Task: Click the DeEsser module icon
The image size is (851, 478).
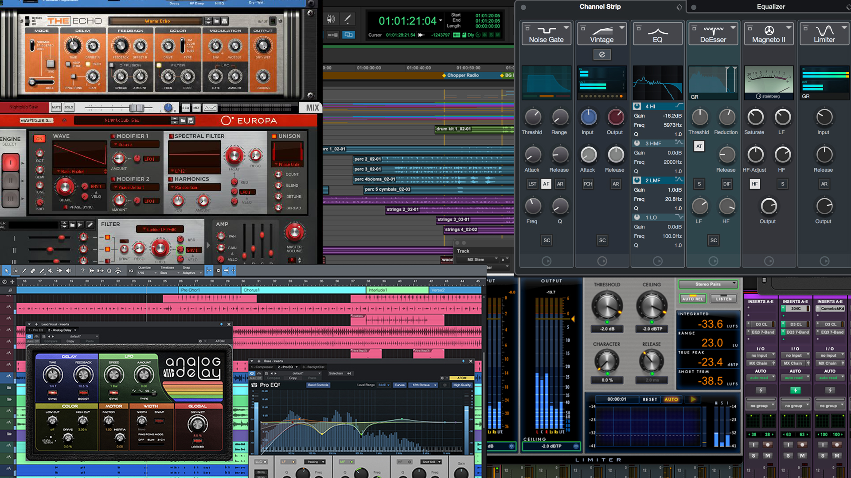Action: point(713,34)
